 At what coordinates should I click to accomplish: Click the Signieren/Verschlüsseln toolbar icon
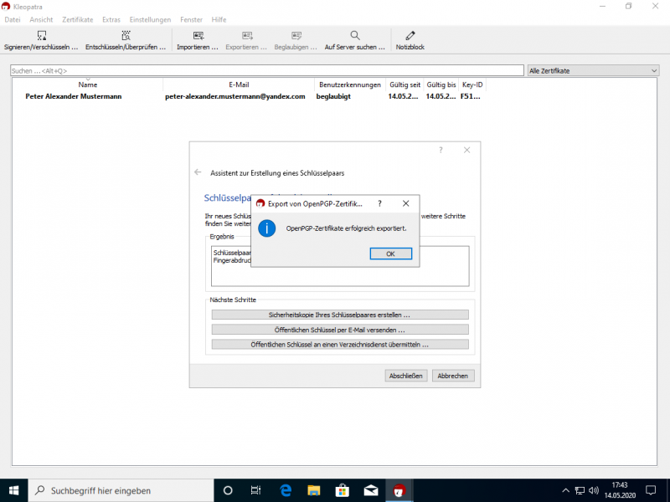(41, 36)
